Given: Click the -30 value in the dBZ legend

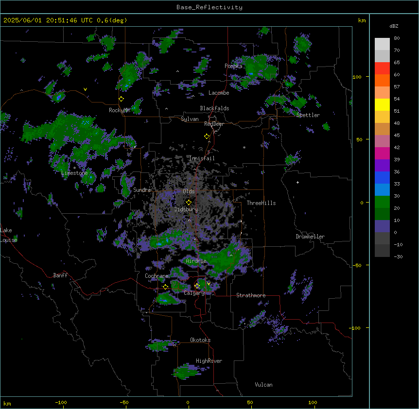Looking at the screenshot, I should (398, 257).
